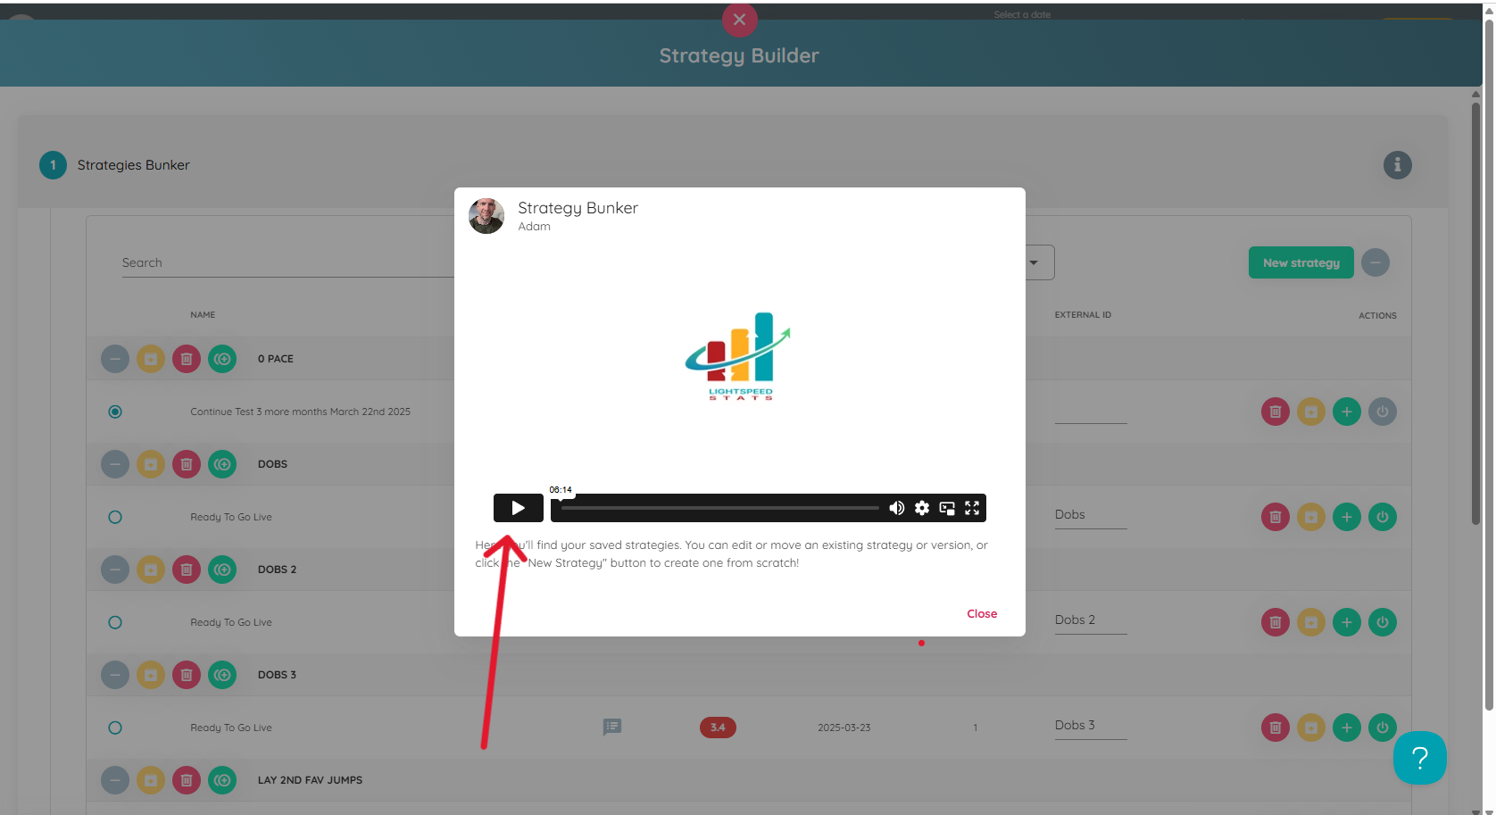Duplicate the DOBS 2 strategy group
This screenshot has width=1496, height=815.
click(221, 570)
